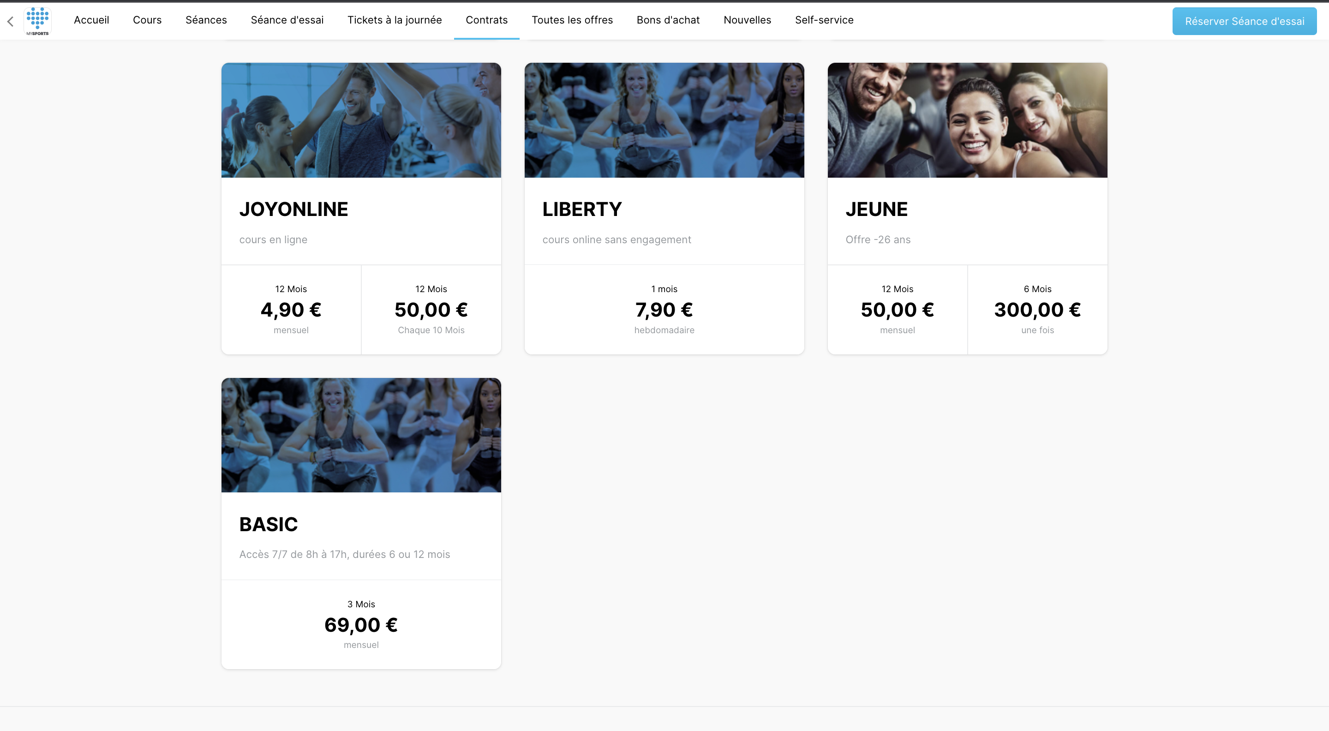Click 'cours online sans engagement' text
1329x731 pixels.
pos(617,240)
